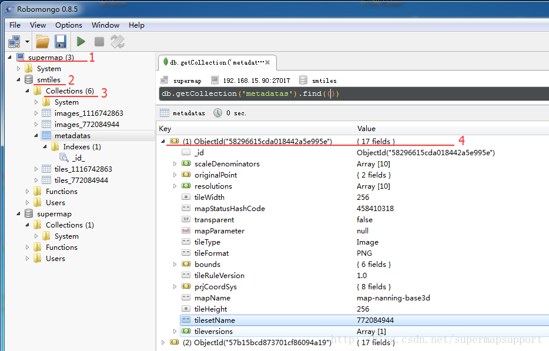
Task: Collapse the smtiles database node
Action: click(x=19, y=79)
